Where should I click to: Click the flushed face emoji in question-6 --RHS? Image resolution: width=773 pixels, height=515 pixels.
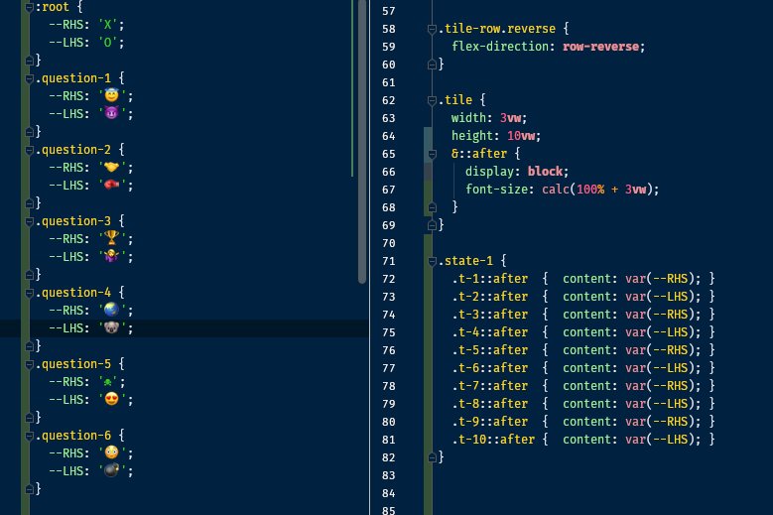coord(112,452)
